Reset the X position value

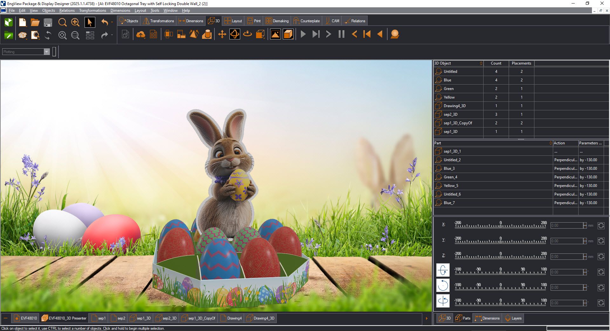coord(601,225)
